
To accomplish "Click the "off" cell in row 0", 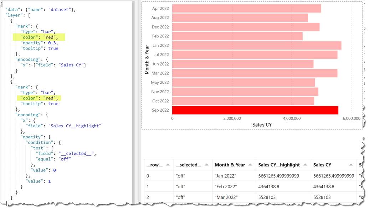I will [x=193, y=176].
